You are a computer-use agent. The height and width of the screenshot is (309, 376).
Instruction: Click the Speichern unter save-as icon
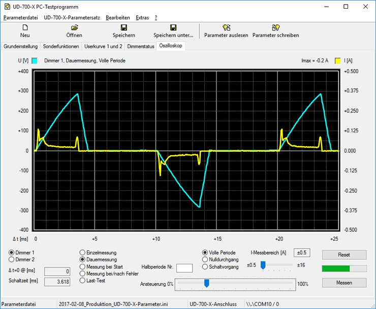pyautogui.click(x=173, y=27)
